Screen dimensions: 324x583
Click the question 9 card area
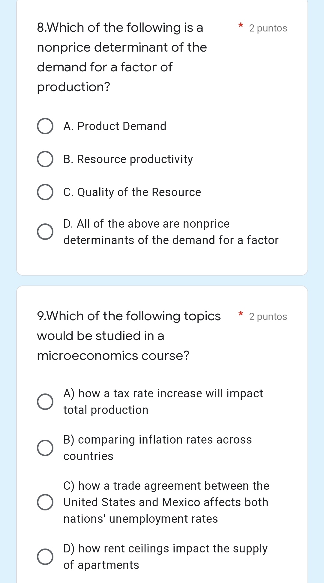click(162, 435)
